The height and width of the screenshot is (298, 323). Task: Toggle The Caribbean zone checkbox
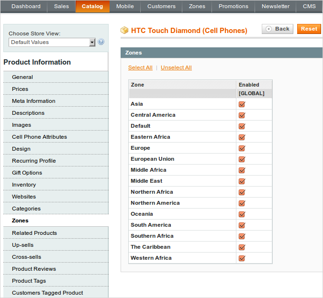point(242,247)
